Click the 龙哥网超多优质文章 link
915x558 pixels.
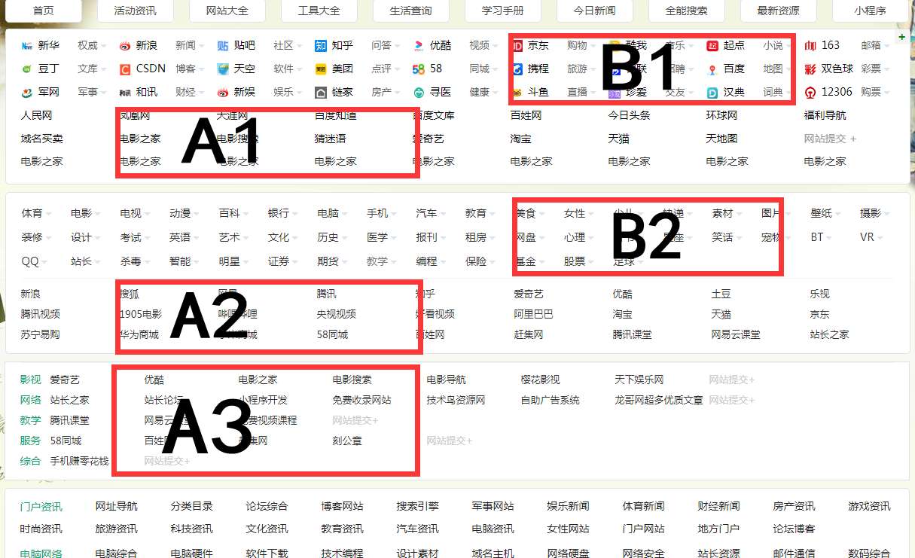pos(659,400)
